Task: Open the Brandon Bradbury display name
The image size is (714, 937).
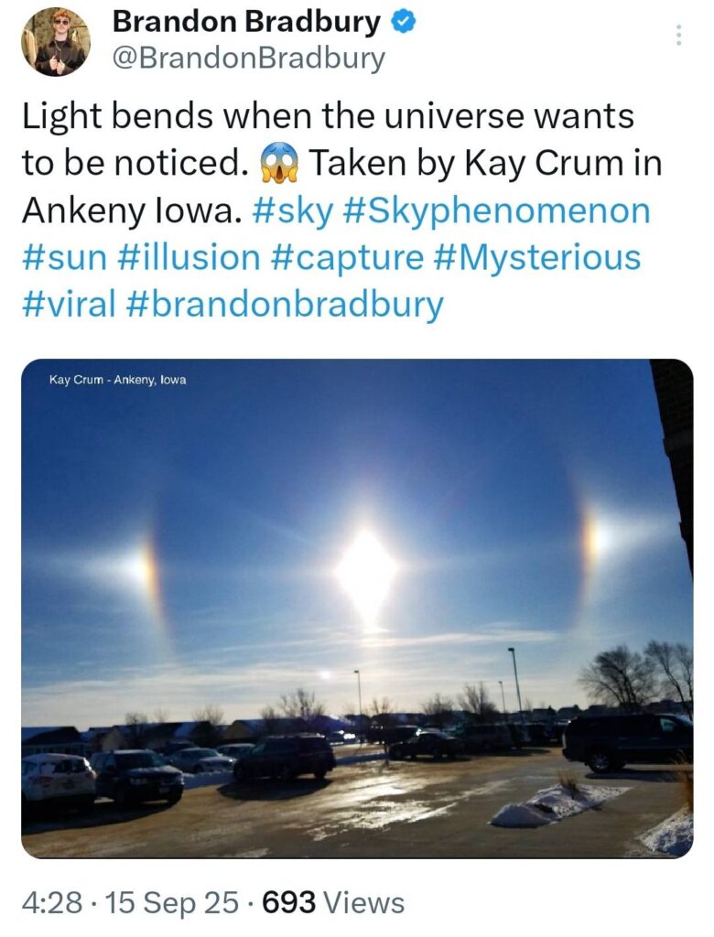Action: (x=246, y=22)
